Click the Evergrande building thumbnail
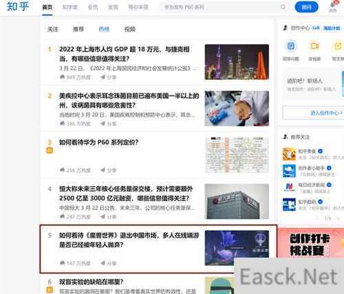 click(x=237, y=201)
